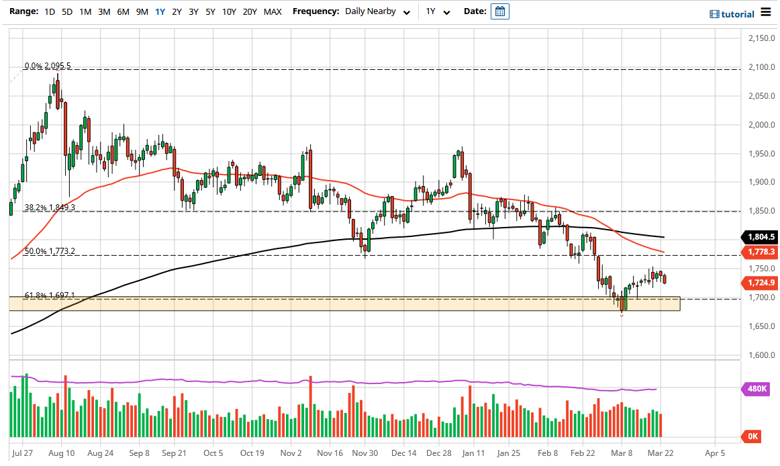This screenshot has width=780, height=466.
Task: Click the 61.8% 1,697.1 Fibonacci label
Action: point(50,295)
